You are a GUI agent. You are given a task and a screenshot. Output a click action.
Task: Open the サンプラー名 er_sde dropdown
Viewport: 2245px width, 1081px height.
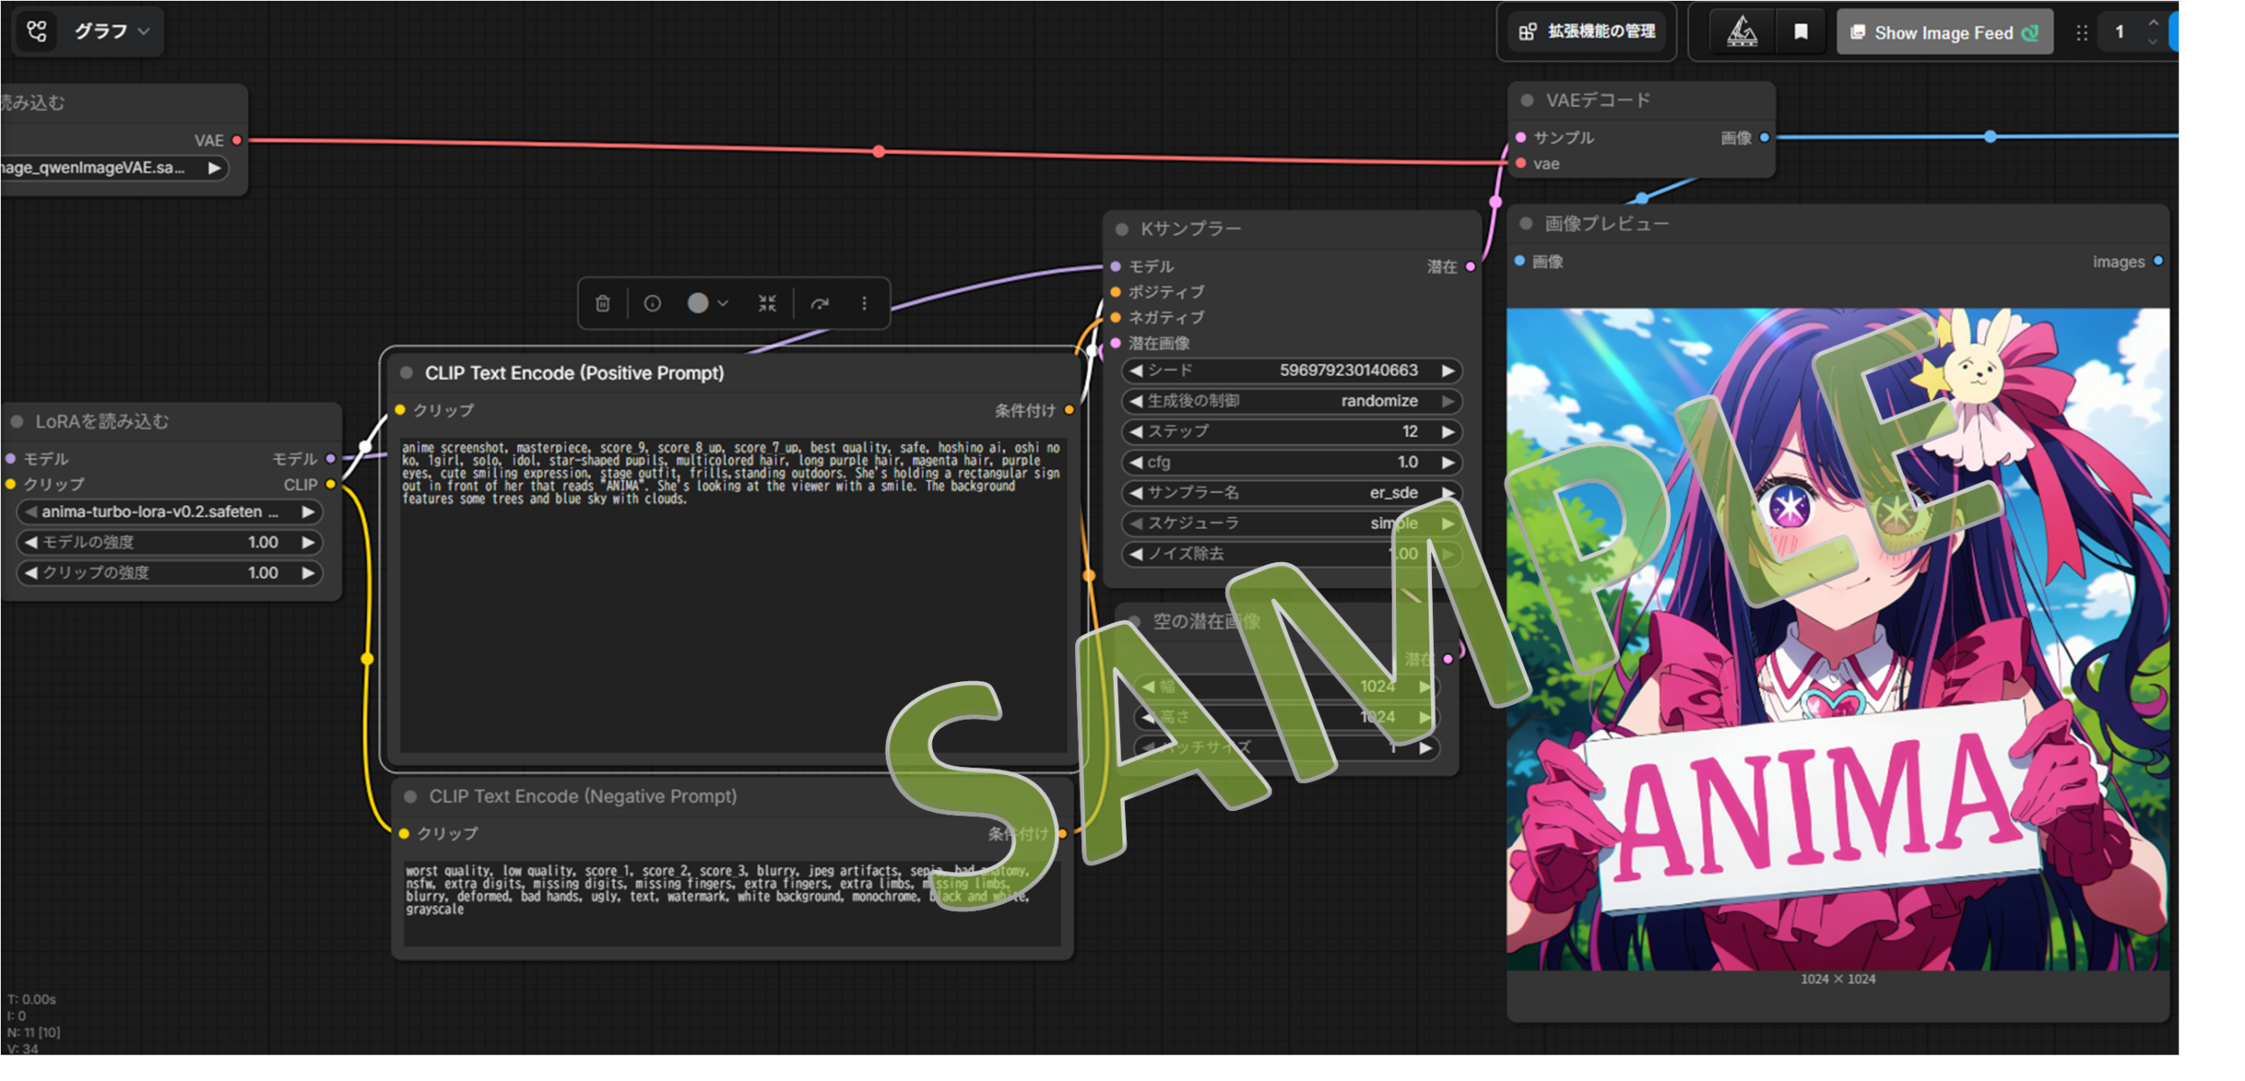[x=1292, y=494]
